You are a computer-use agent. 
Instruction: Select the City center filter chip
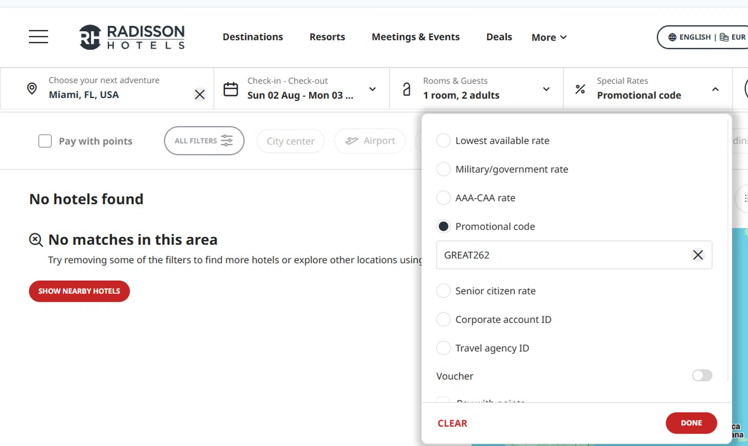pyautogui.click(x=291, y=141)
